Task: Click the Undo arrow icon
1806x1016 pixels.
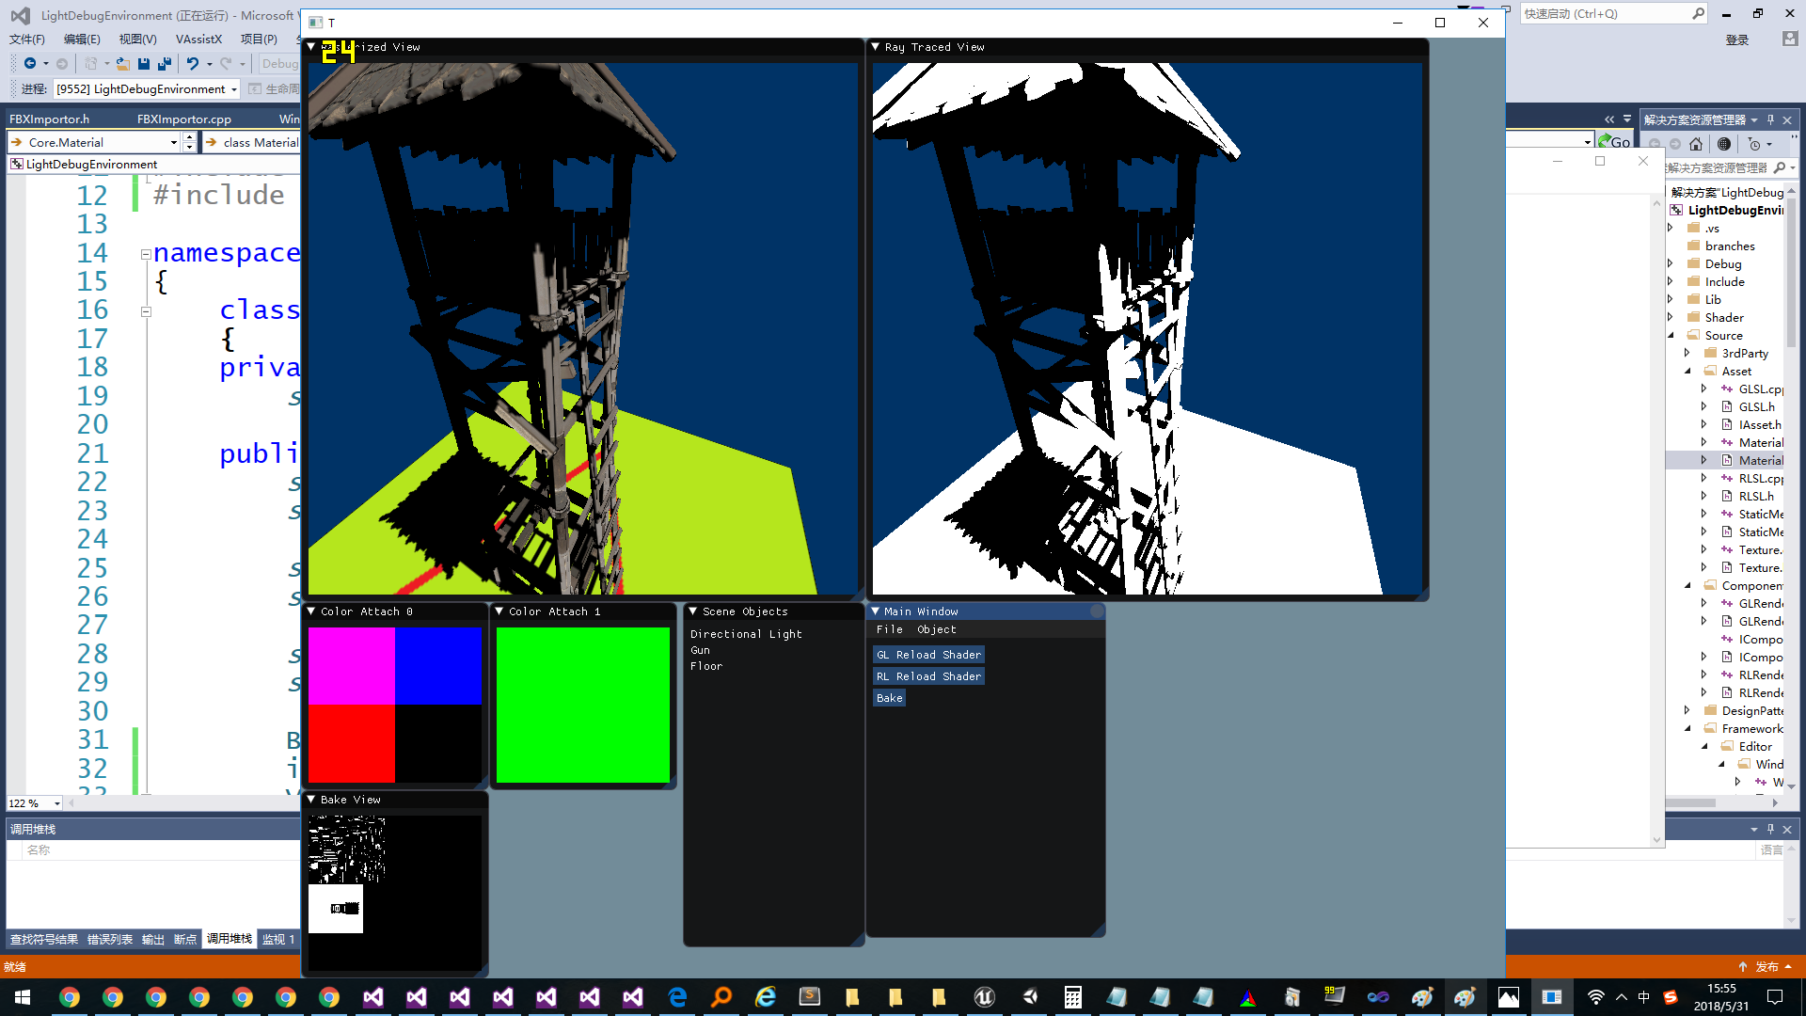Action: click(192, 64)
